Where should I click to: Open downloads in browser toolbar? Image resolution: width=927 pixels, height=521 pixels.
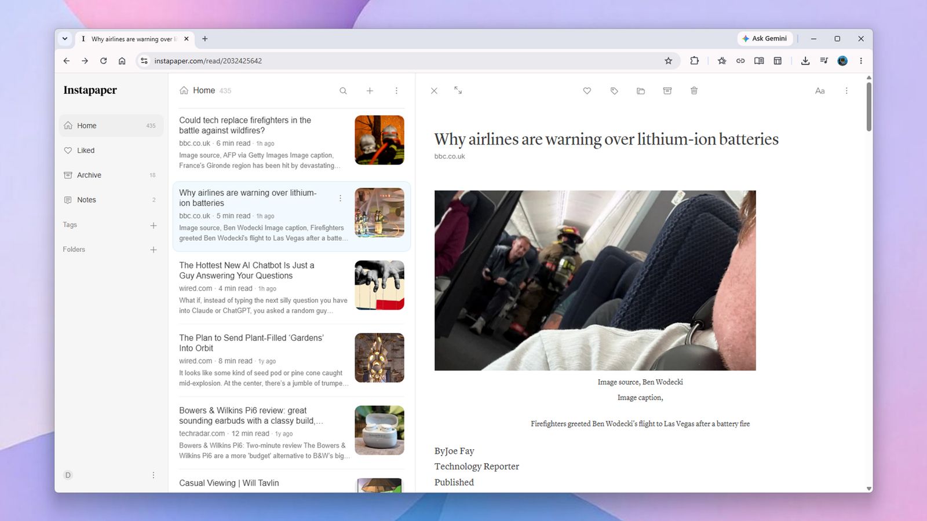805,61
